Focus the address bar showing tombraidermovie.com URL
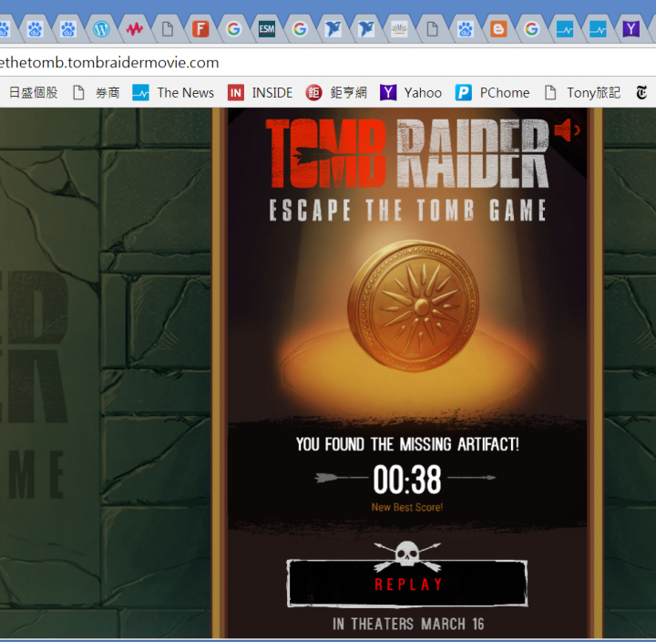 tap(328, 62)
